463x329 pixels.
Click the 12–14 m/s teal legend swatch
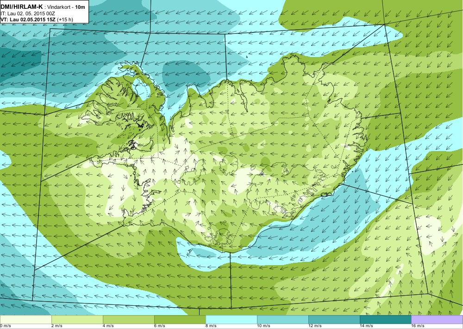coord(334,320)
